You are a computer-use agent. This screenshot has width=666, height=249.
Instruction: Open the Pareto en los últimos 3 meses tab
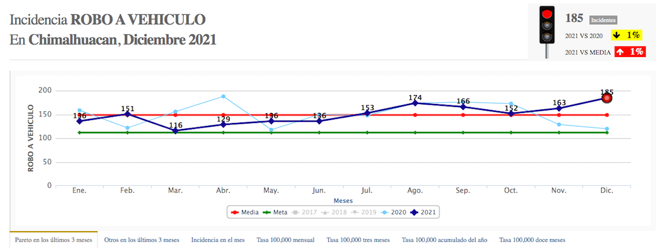coord(54,240)
